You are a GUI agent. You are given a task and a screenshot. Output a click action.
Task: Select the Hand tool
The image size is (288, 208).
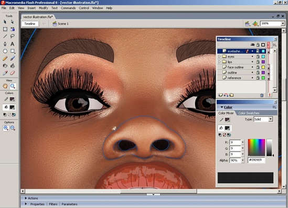click(5, 86)
